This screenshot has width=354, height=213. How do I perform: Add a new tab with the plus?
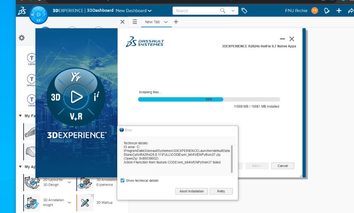click(176, 22)
